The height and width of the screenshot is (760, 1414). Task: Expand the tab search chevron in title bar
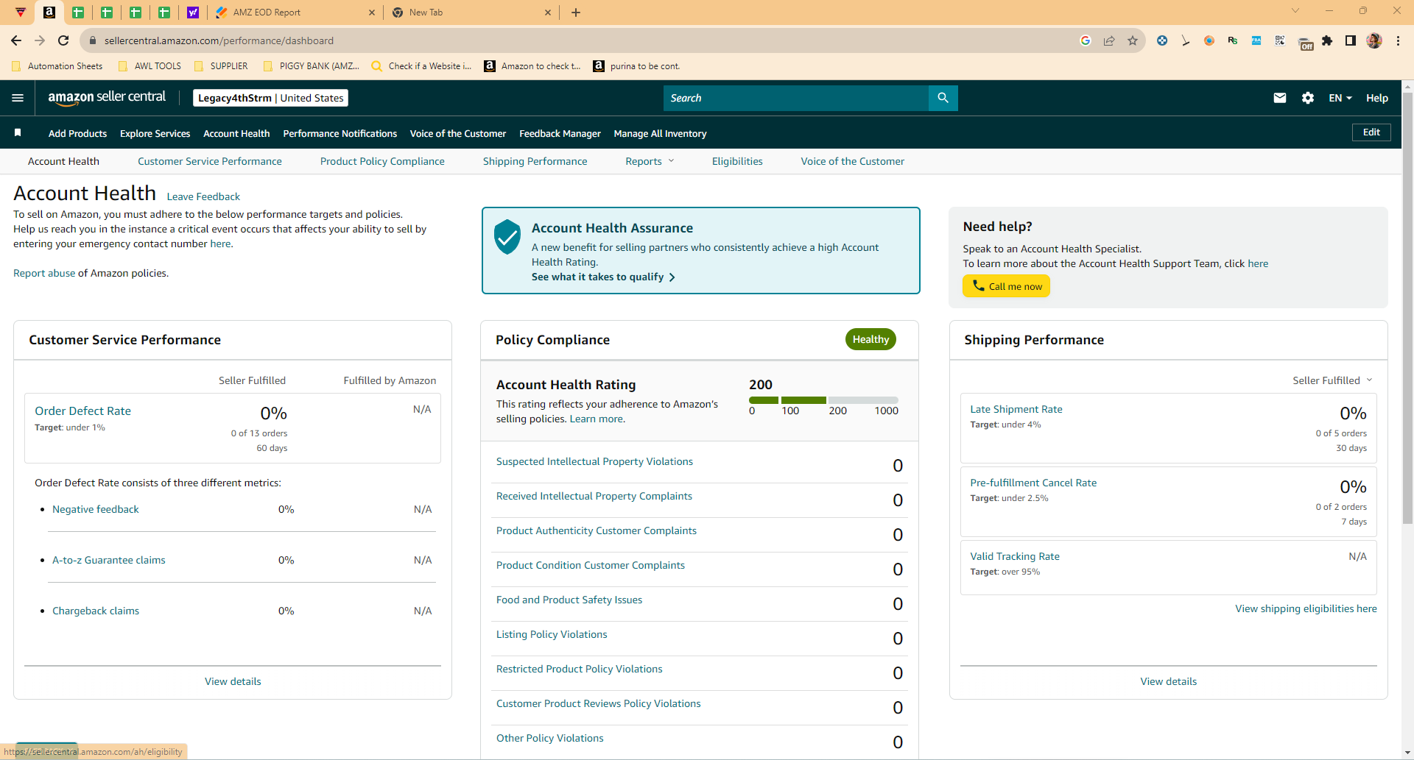(1295, 11)
